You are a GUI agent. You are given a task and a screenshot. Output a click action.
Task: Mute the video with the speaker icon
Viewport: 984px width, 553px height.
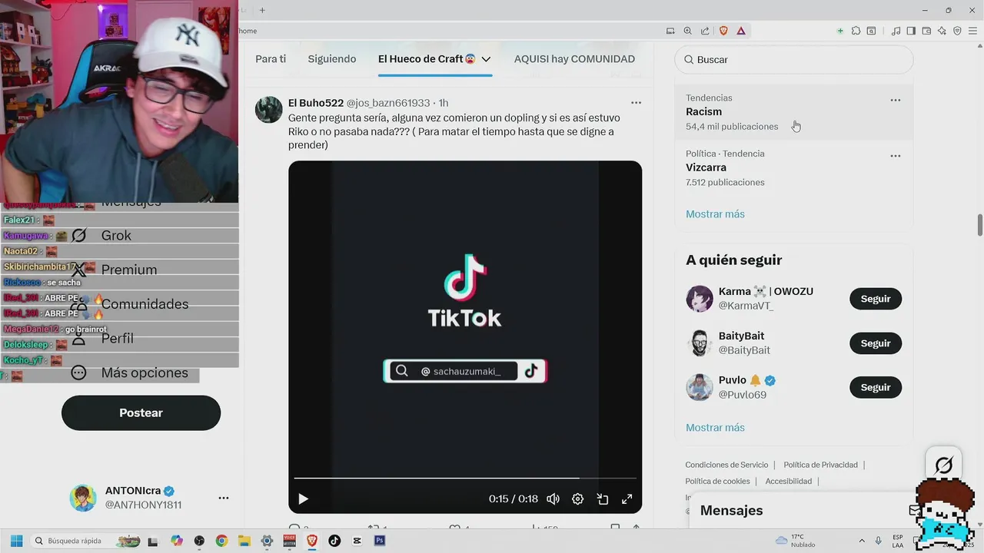(x=553, y=499)
